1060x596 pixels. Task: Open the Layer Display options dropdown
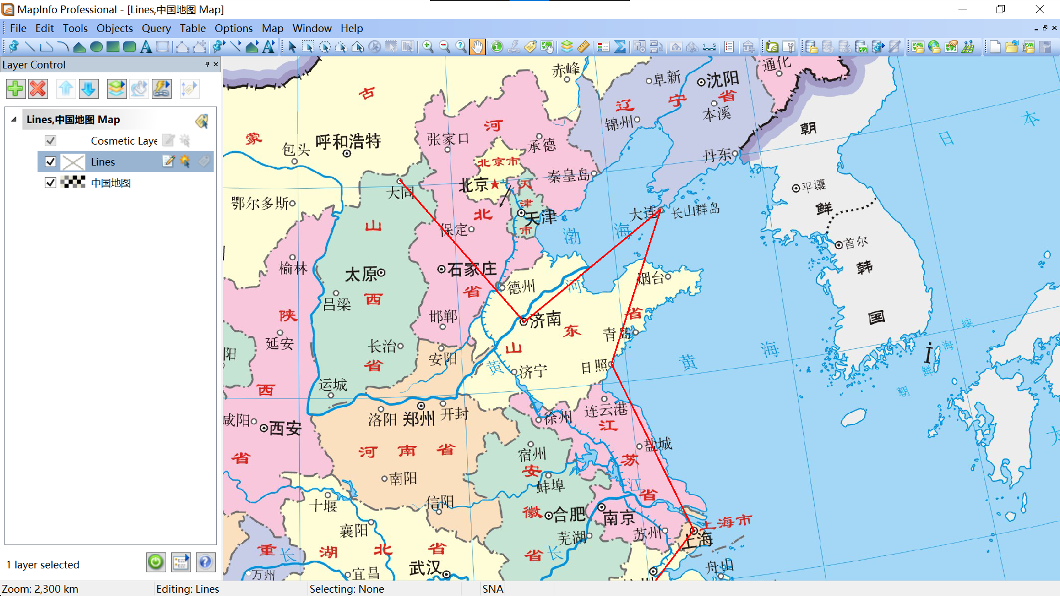pyautogui.click(x=116, y=88)
